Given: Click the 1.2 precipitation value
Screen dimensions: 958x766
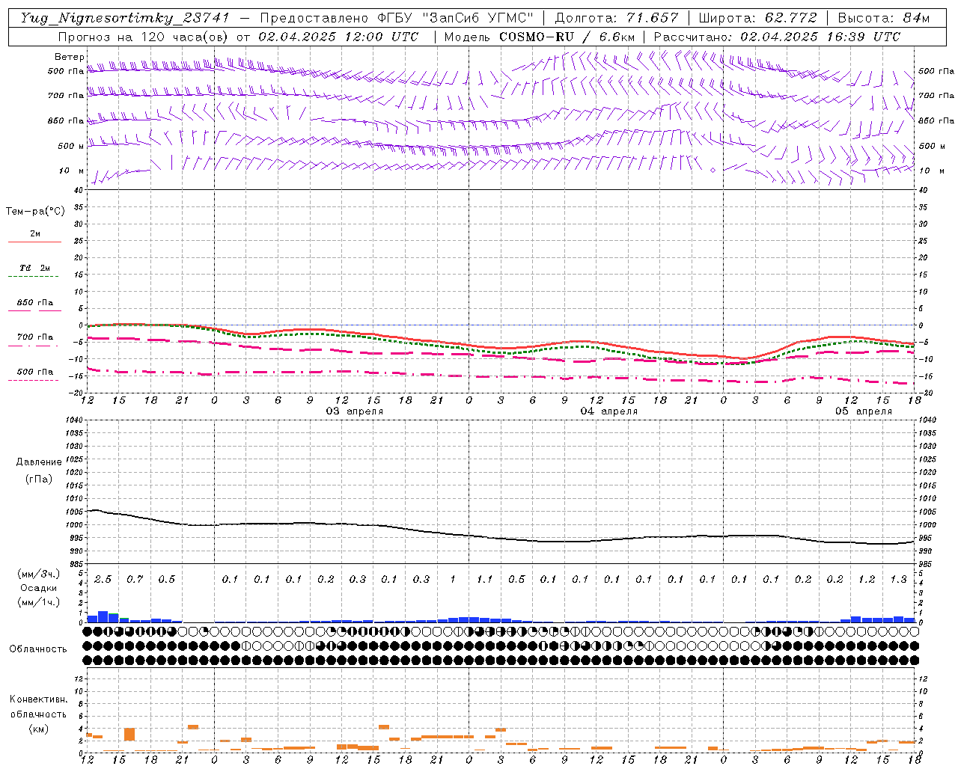Looking at the screenshot, I should [x=867, y=580].
